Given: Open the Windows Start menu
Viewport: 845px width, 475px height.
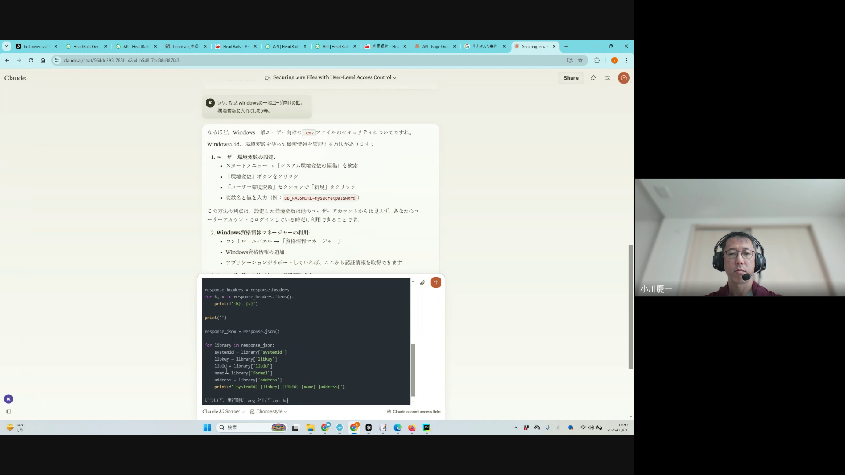Looking at the screenshot, I should [x=207, y=427].
